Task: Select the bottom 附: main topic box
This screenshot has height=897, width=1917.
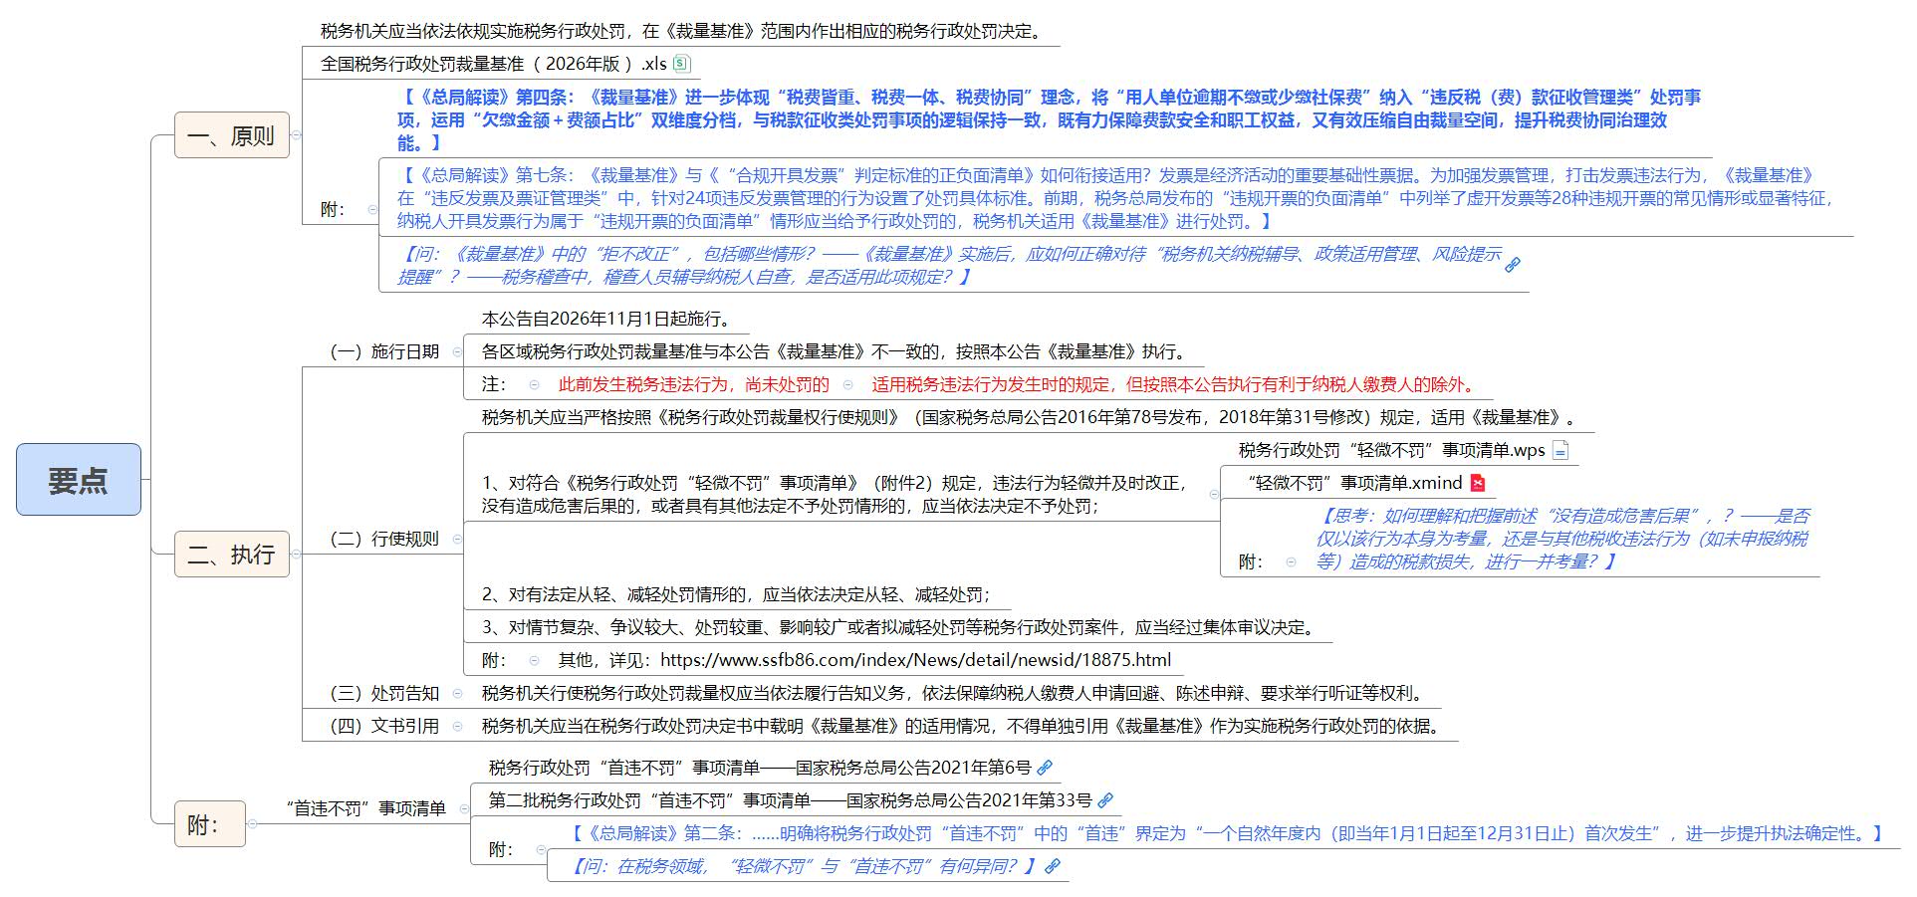Action: (210, 823)
